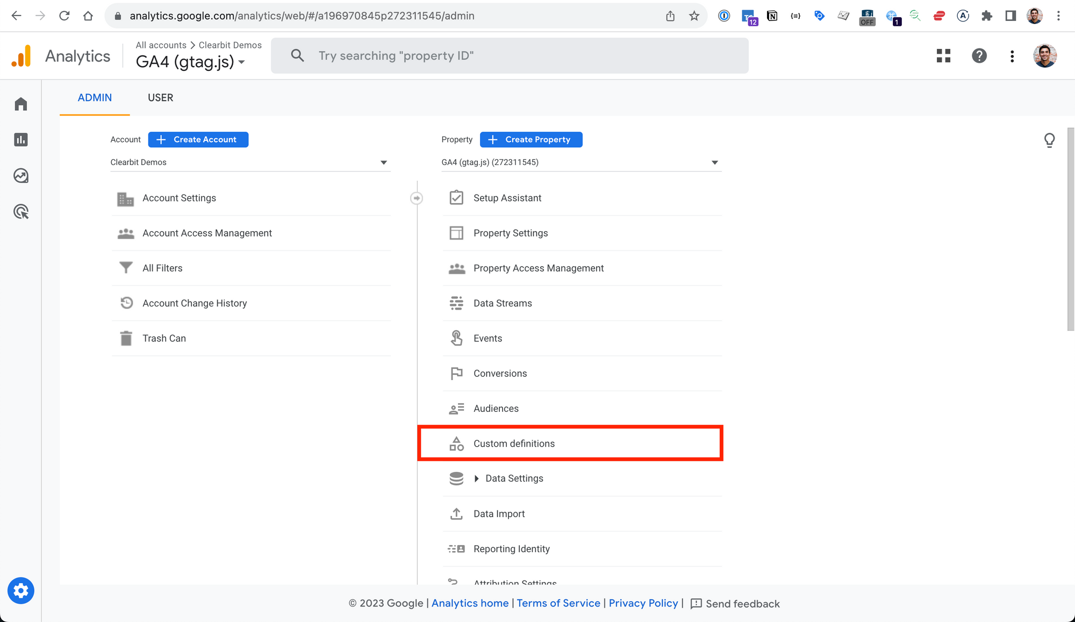The height and width of the screenshot is (622, 1075).
Task: Follow the Privacy Policy link
Action: click(643, 603)
